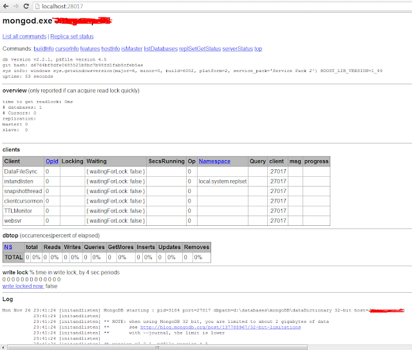Click the 'Op' column header in clients

pos(192,161)
